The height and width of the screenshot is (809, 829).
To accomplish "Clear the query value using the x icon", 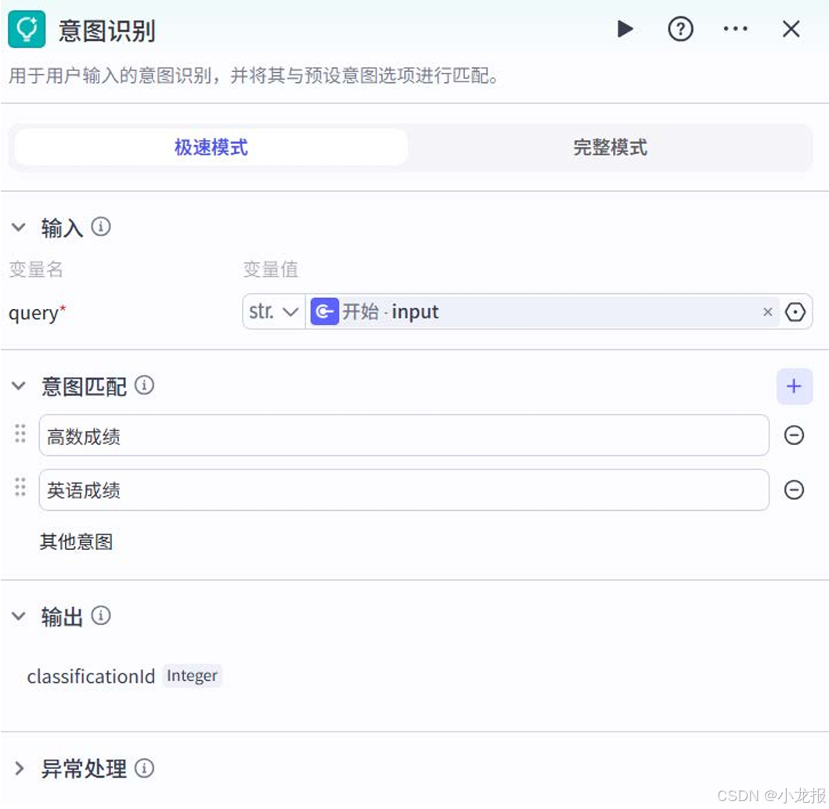I will tap(767, 311).
